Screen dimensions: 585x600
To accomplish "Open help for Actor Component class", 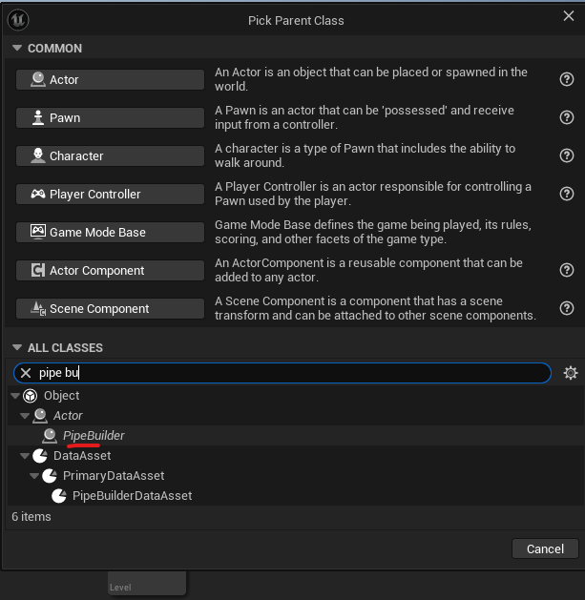I will pos(566,271).
